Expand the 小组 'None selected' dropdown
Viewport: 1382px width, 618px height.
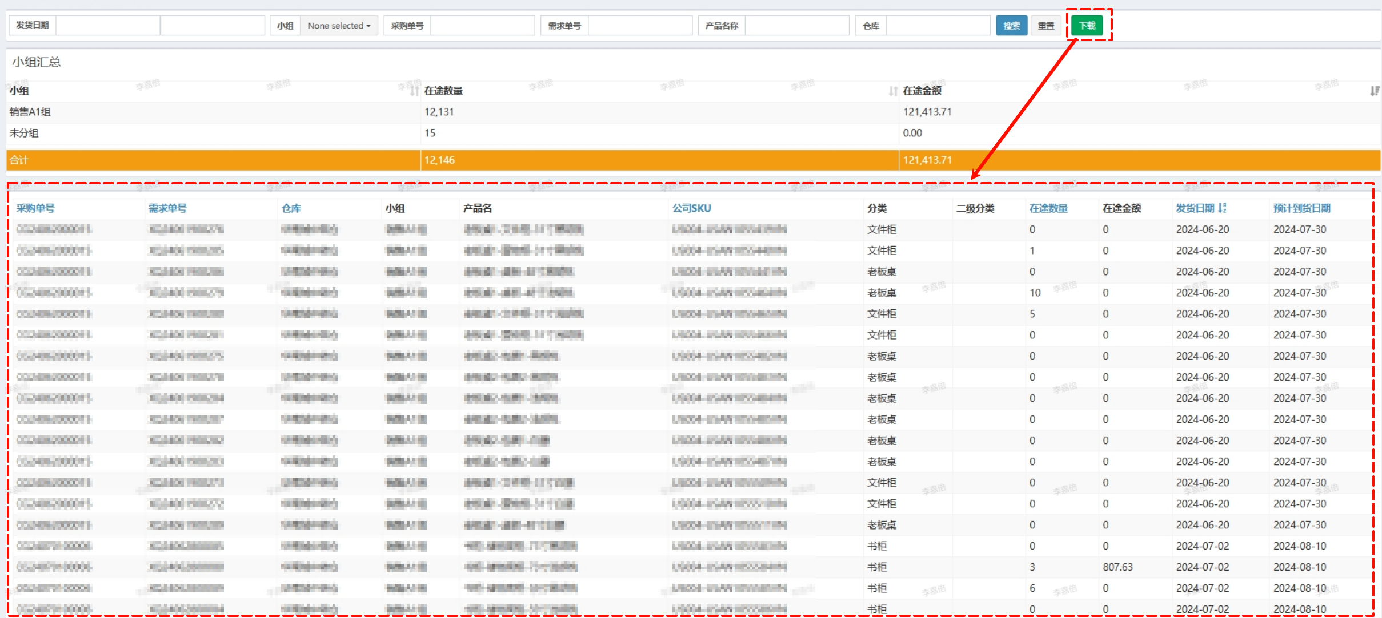pyautogui.click(x=339, y=26)
